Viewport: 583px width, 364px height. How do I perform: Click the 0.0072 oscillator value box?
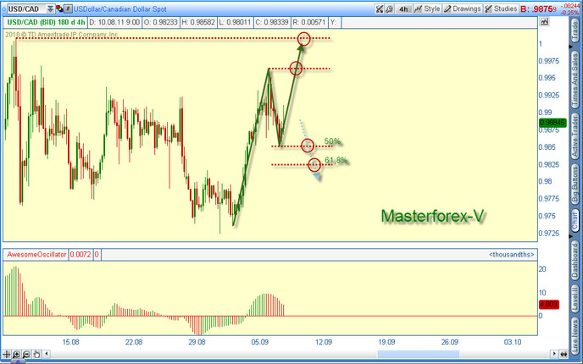coord(81,255)
